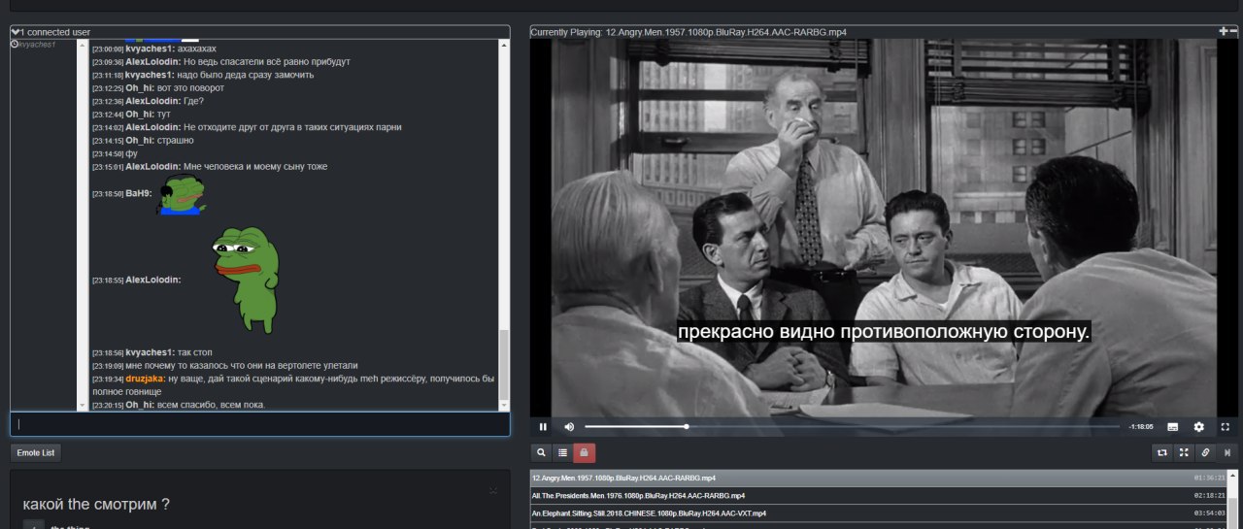Click the druzjaka username in chat
Viewport: 1243px width, 529px height.
145,379
